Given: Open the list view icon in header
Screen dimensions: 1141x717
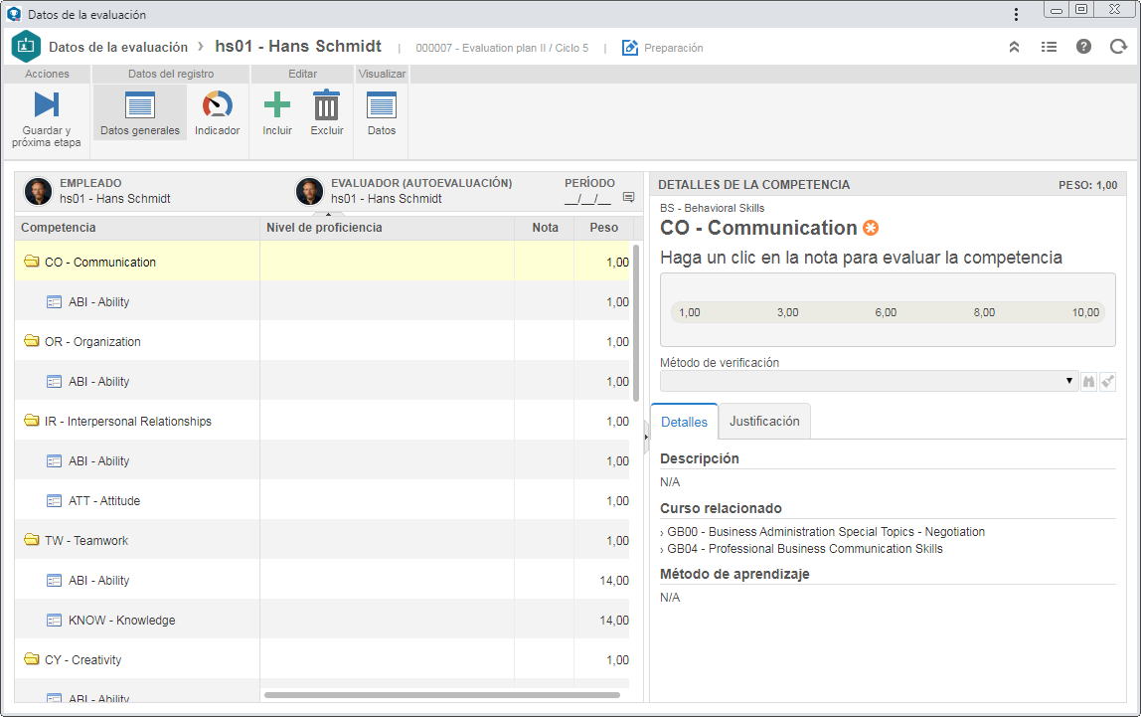Looking at the screenshot, I should click(x=1049, y=47).
